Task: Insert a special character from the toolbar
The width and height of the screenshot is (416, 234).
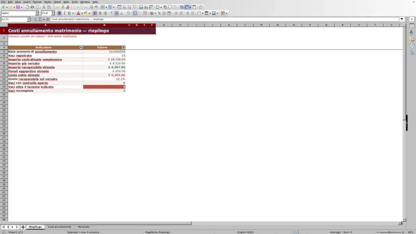Action: pyautogui.click(x=158, y=7)
